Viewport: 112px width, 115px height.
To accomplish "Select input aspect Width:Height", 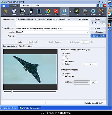I will coord(63,61).
